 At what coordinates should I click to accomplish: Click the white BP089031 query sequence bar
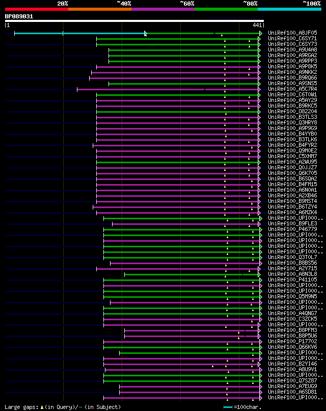[134, 21]
